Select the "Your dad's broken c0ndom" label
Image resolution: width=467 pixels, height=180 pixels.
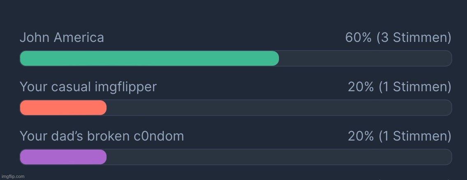pyautogui.click(x=102, y=136)
